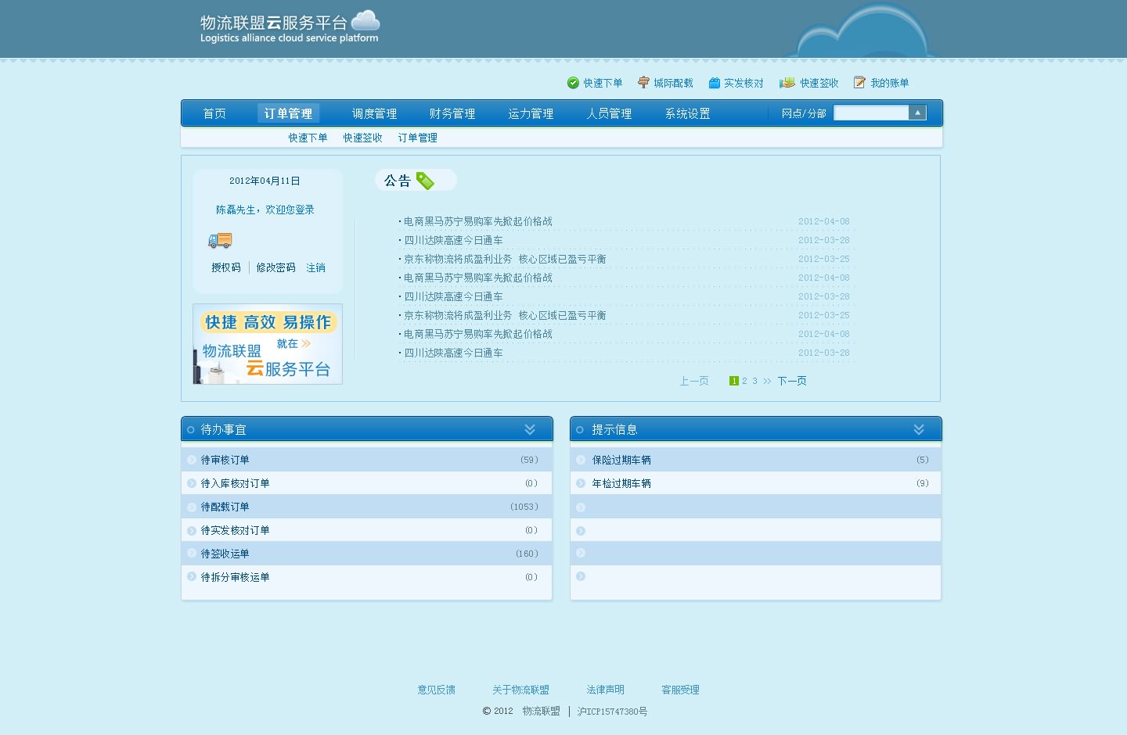Screen dimensions: 1127x735
Task: Click bullet icon of 待入库核对订单 row
Action: [192, 483]
